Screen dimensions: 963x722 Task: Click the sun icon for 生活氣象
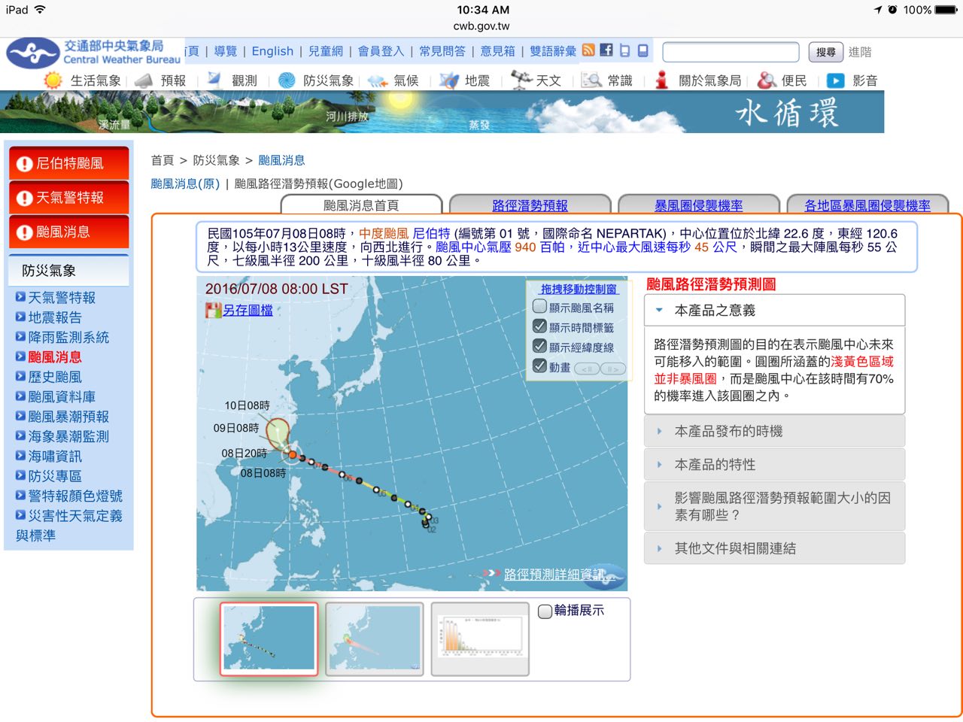pyautogui.click(x=53, y=80)
